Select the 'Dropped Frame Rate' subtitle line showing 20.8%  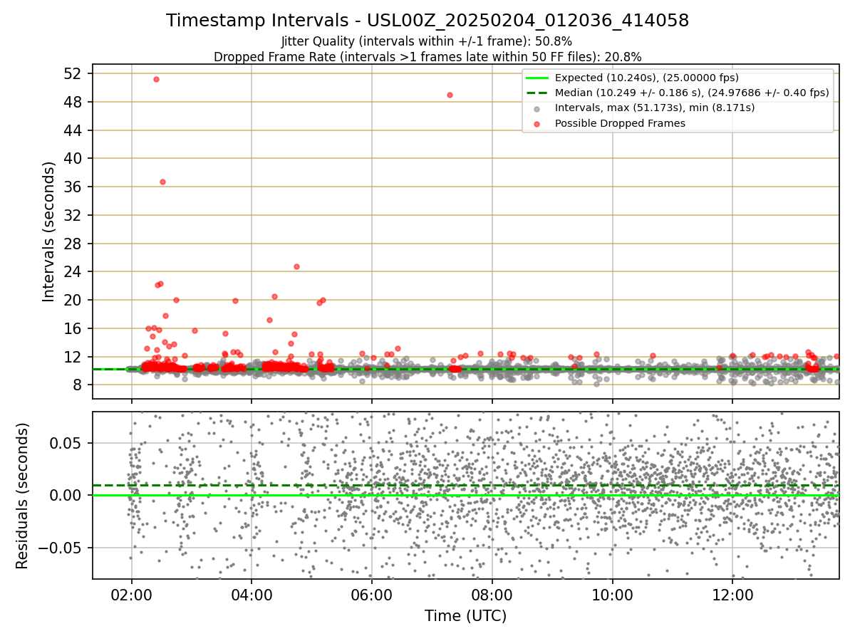pyautogui.click(x=427, y=57)
